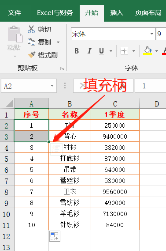Select cell with value 640000
This screenshot has height=251, width=166.
pyautogui.click(x=115, y=169)
